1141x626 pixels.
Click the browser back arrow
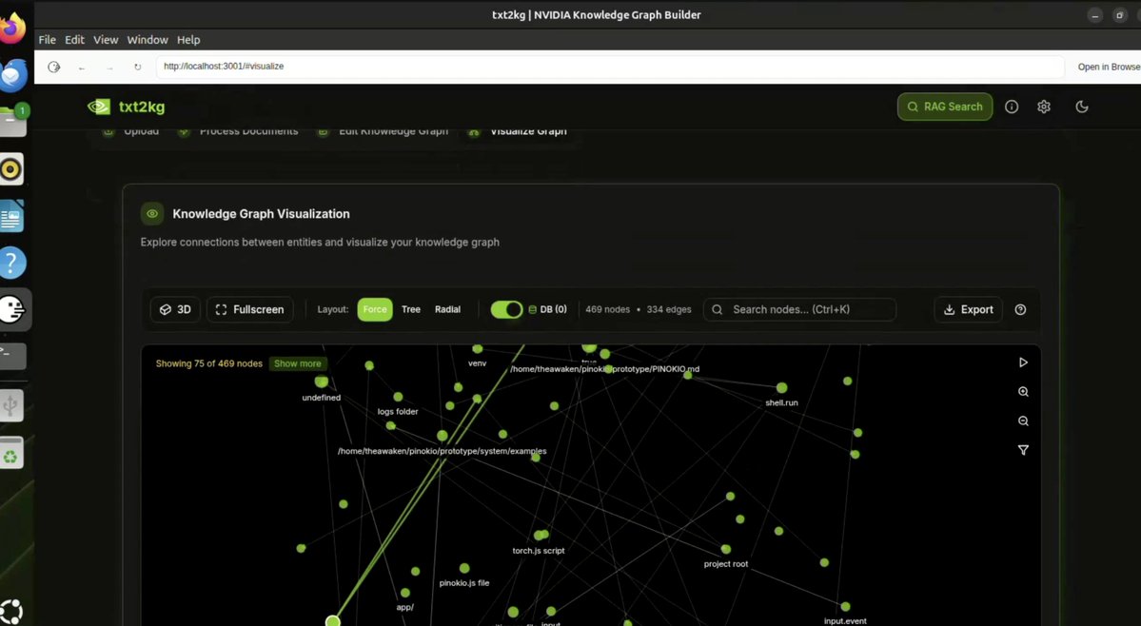coord(82,67)
